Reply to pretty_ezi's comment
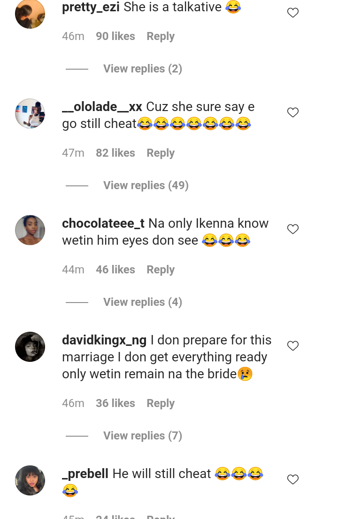The height and width of the screenshot is (519, 338). click(x=161, y=36)
